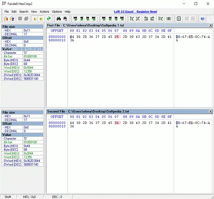214x199 pixels.
Task: Click 'HEX : 0x0' in status bar
Action: click(x=29, y=197)
